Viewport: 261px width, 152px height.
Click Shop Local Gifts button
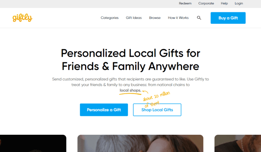(x=157, y=110)
